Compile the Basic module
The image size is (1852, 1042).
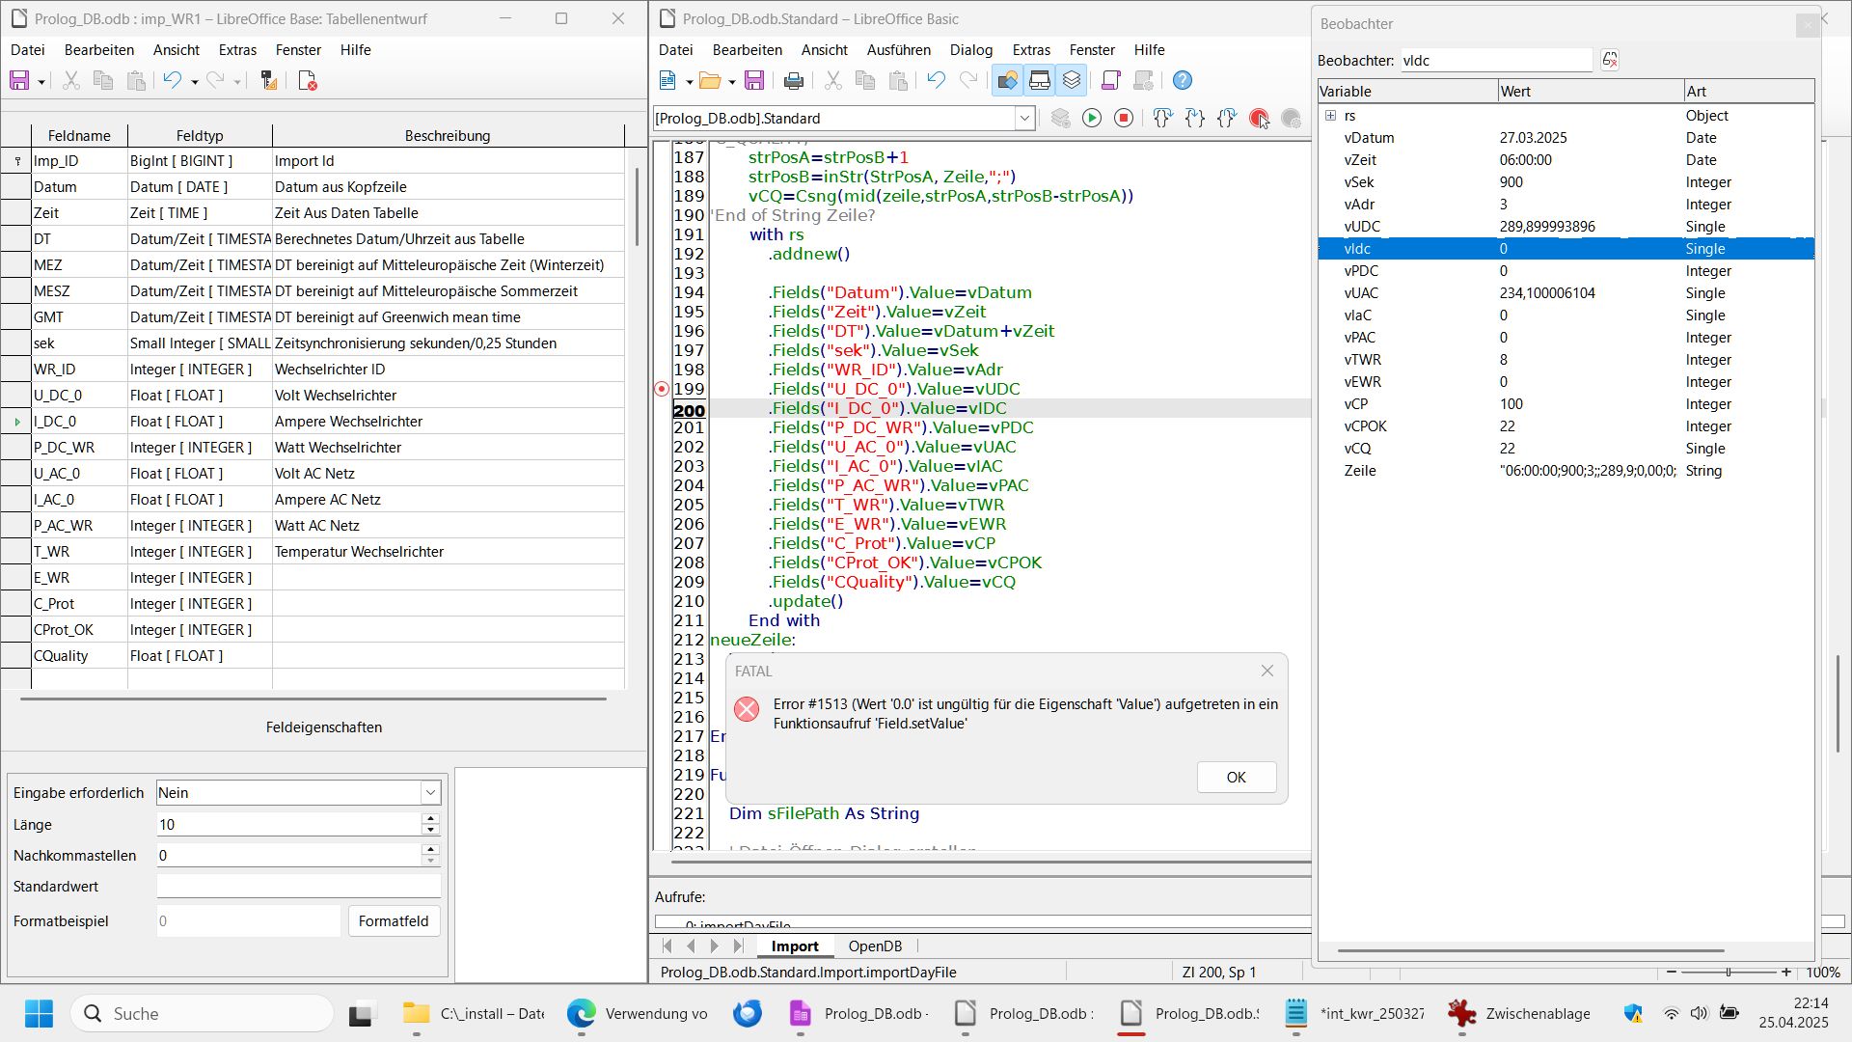pyautogui.click(x=1060, y=118)
